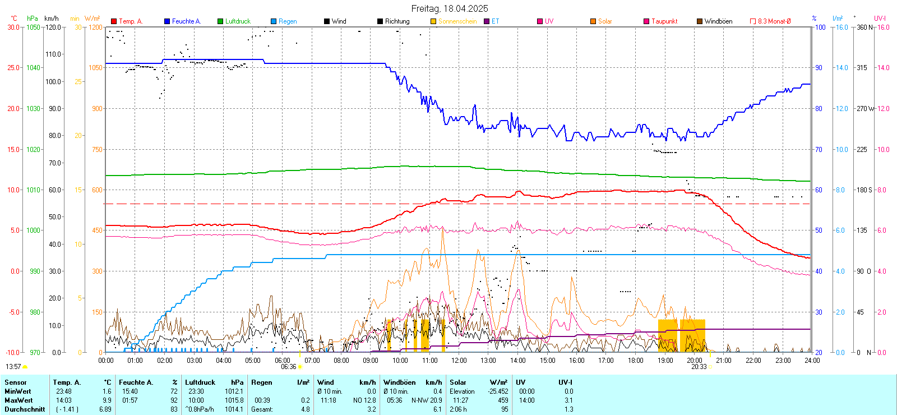The height and width of the screenshot is (415, 897).
Task: Click the MaxWert row label in table
Action: [19, 400]
